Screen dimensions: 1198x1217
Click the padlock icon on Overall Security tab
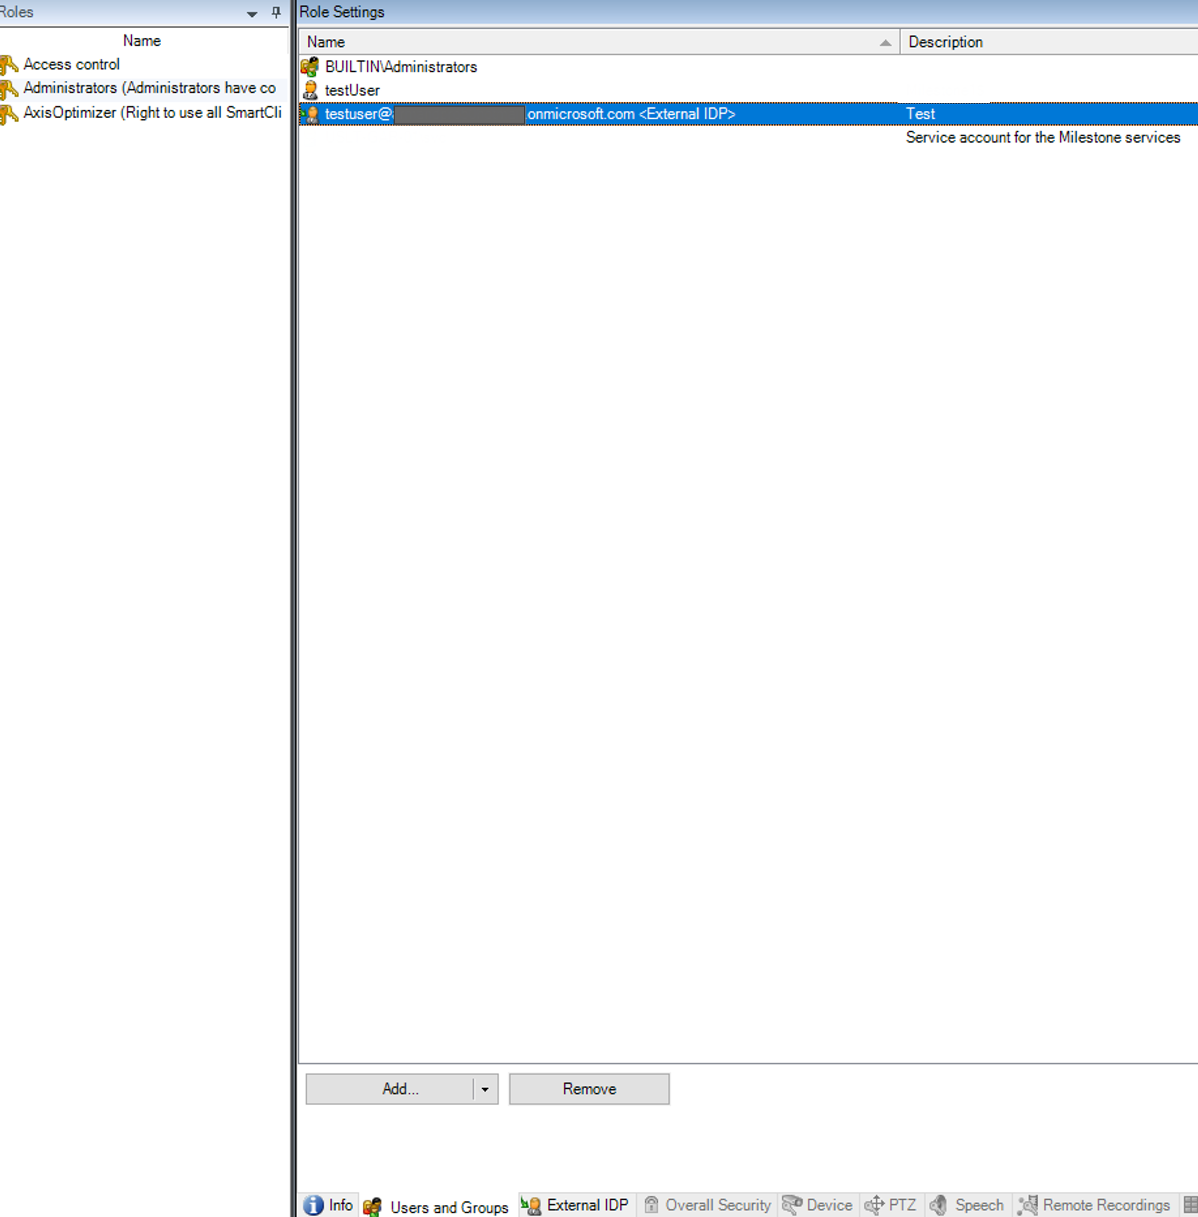pos(652,1204)
